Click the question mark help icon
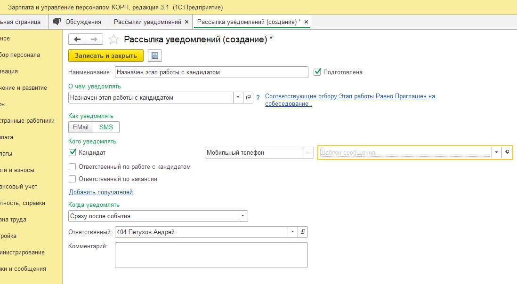517x284 pixels. point(258,98)
